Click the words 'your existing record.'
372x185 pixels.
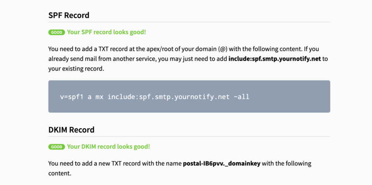click(76, 69)
